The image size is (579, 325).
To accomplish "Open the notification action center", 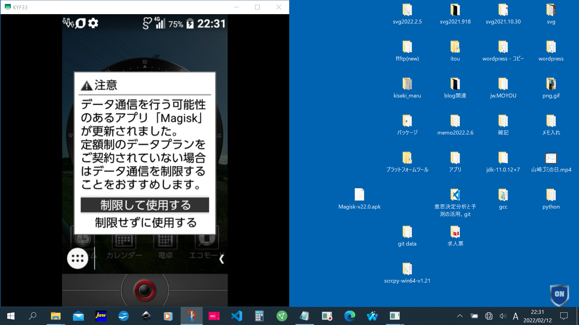I will pos(564,316).
